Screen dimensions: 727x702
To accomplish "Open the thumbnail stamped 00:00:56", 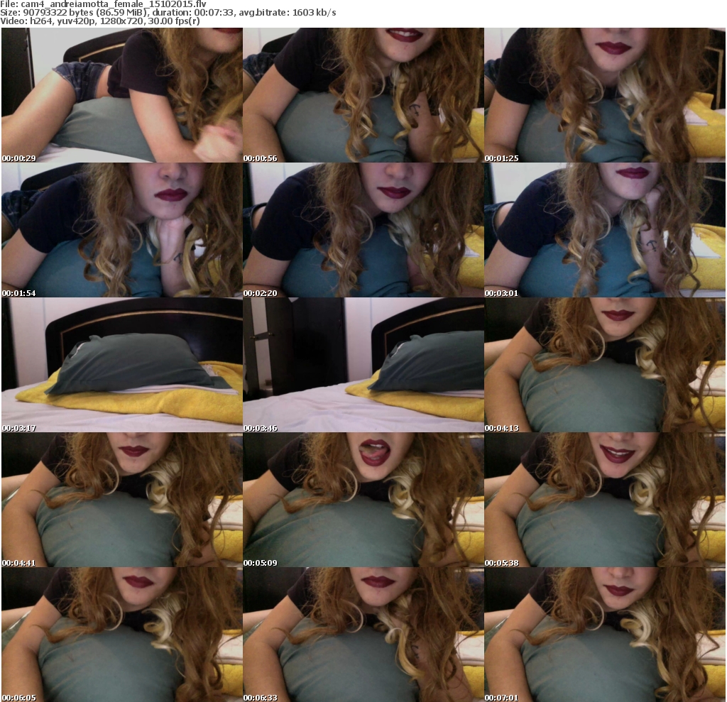I will (x=363, y=95).
